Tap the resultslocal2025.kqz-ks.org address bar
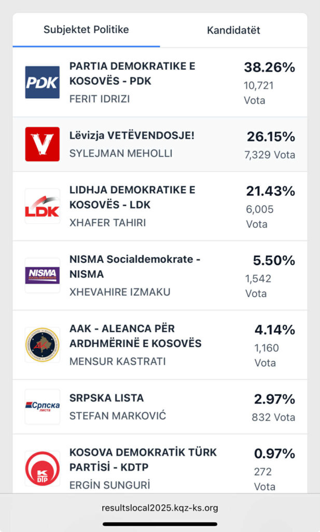320x532 pixels. pyautogui.click(x=160, y=508)
